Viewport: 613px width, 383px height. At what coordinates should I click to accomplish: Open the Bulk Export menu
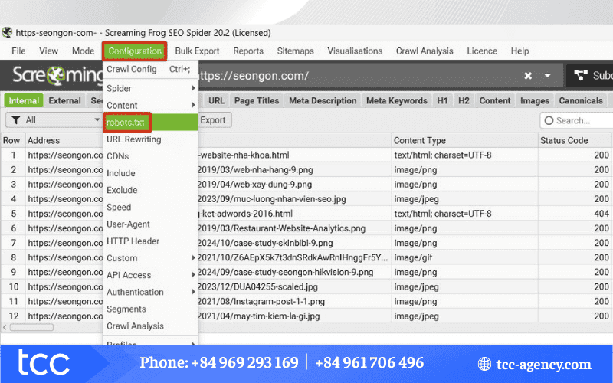pyautogui.click(x=197, y=51)
